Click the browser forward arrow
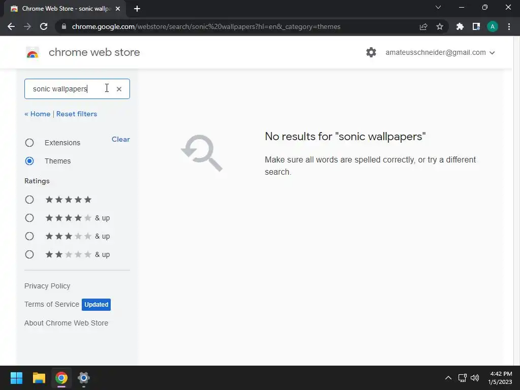 click(27, 26)
